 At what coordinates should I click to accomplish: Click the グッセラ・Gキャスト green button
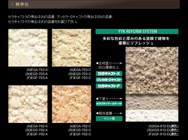109,80
